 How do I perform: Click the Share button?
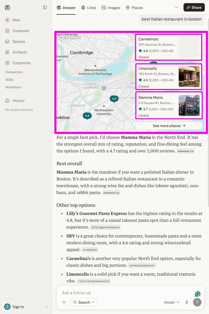(x=194, y=8)
